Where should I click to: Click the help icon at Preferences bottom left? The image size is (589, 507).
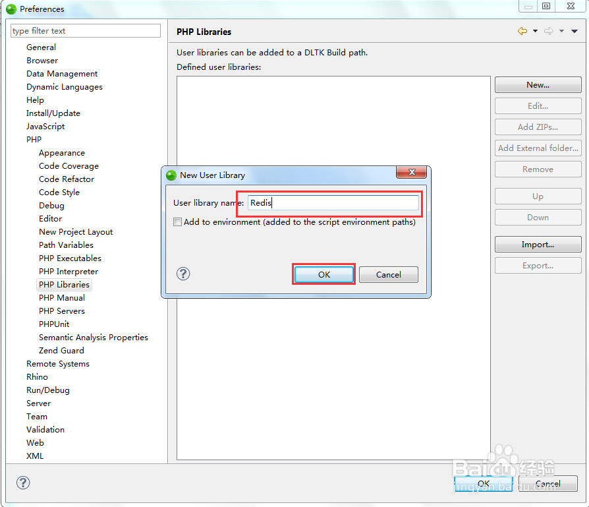coord(23,483)
